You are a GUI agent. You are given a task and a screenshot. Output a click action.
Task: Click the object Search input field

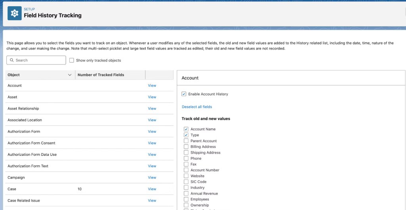(x=39, y=60)
